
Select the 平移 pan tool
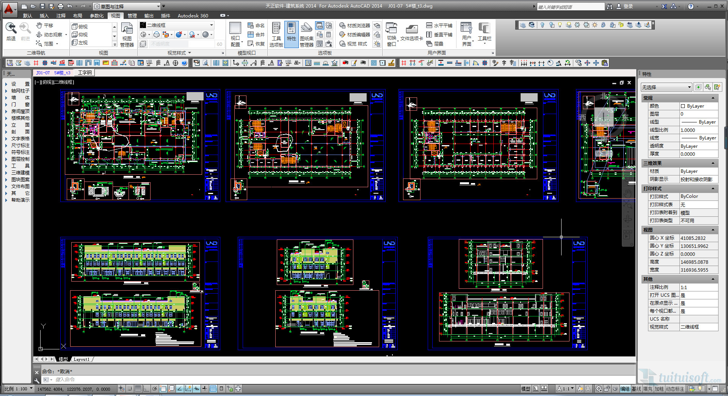coord(45,25)
